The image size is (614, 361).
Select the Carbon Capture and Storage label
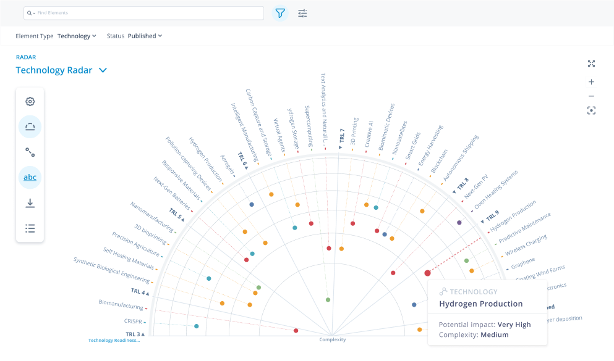coord(258,123)
